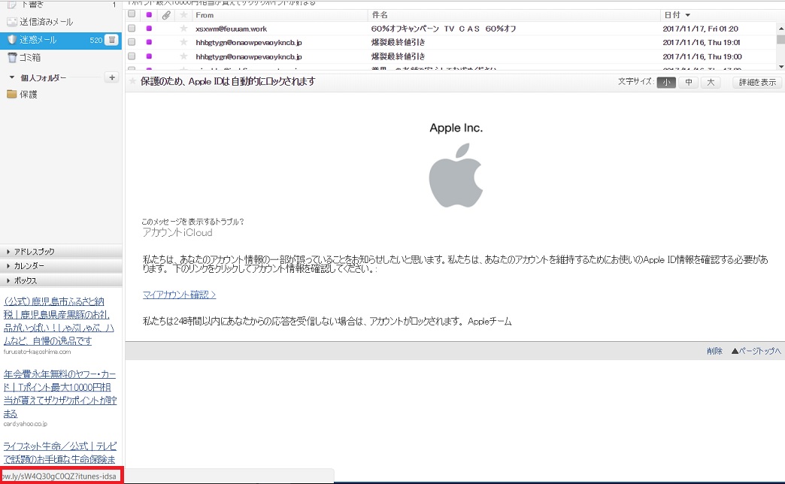Star the open Apple ID message in its header

[x=132, y=81]
